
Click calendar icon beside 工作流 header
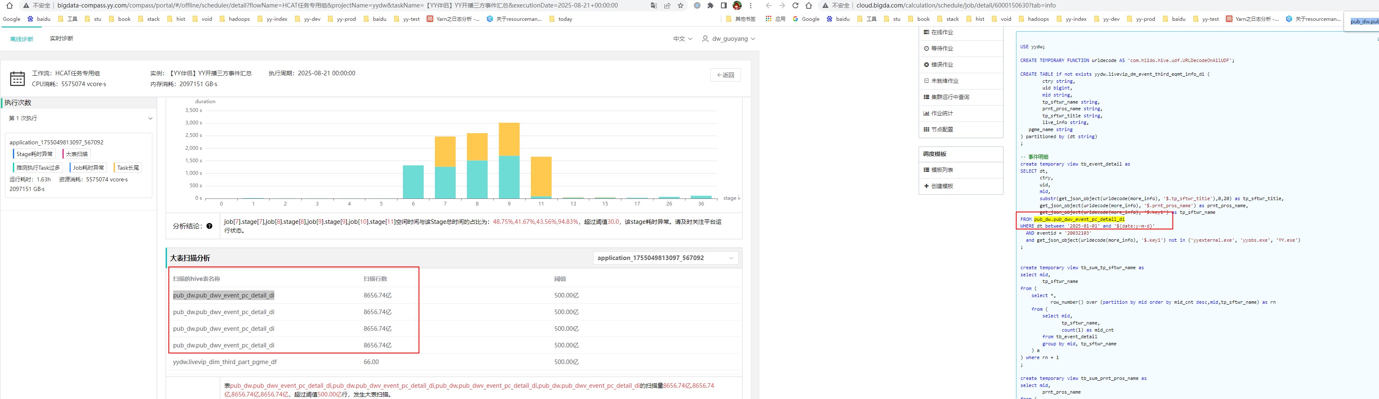(x=17, y=79)
